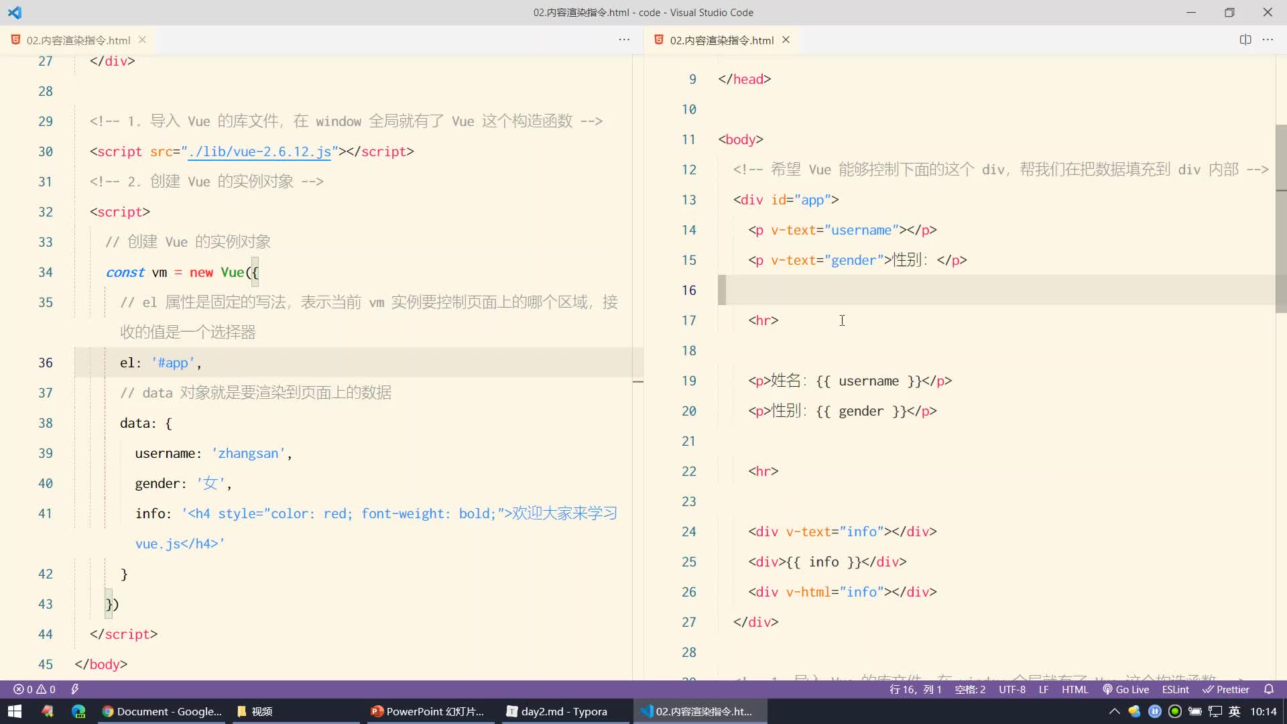Click the blue circular tray icon
Image resolution: width=1287 pixels, height=724 pixels.
click(1154, 711)
